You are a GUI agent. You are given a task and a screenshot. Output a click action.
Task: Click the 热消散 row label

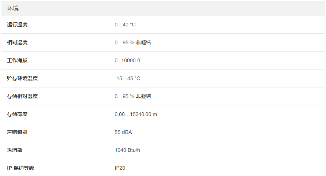pos(15,150)
